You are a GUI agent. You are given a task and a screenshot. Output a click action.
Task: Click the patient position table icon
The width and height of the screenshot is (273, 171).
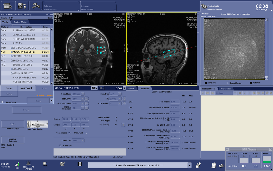pos(38,124)
